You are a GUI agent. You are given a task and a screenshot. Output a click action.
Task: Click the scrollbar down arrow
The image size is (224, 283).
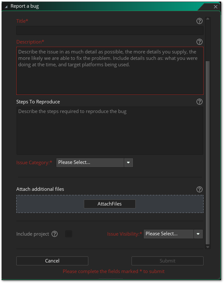coord(208,247)
